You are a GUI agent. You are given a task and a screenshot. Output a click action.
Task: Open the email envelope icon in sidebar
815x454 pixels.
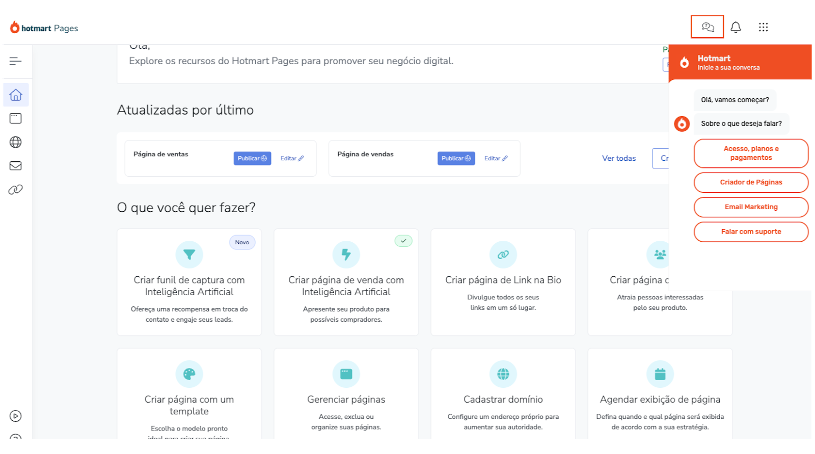tap(16, 165)
